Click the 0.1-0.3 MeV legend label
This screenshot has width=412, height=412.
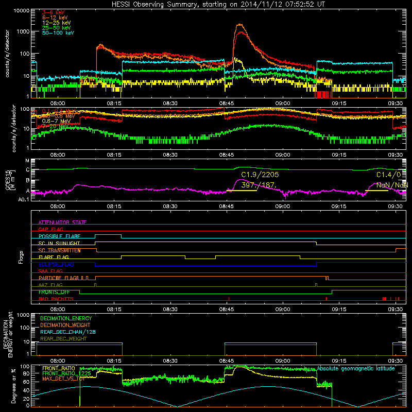pos(59,111)
